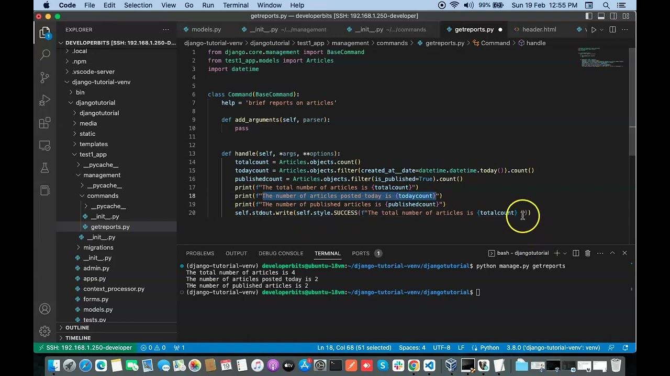Open terminal panel more actions ellipsis

coord(600,253)
